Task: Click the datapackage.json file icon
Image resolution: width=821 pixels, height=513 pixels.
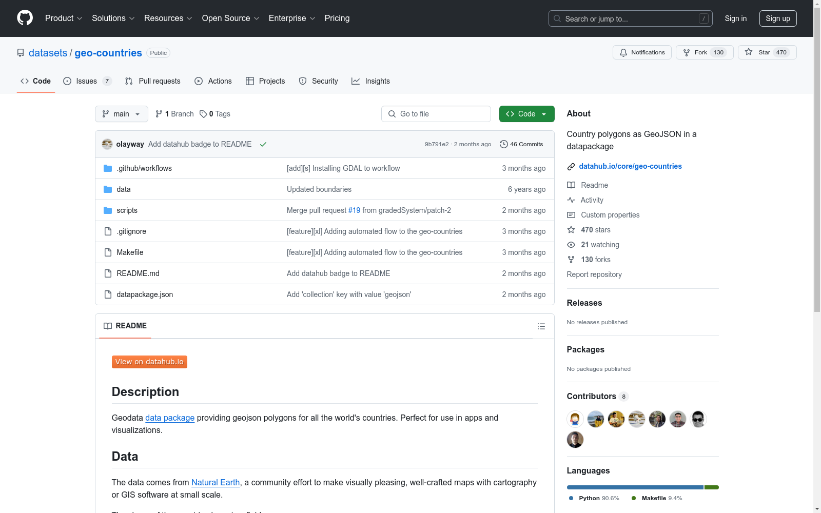Action: click(x=108, y=294)
